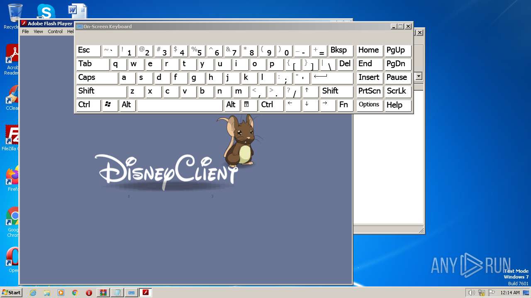
Task: Click the volume speaker icon in the tray
Action: (471, 293)
